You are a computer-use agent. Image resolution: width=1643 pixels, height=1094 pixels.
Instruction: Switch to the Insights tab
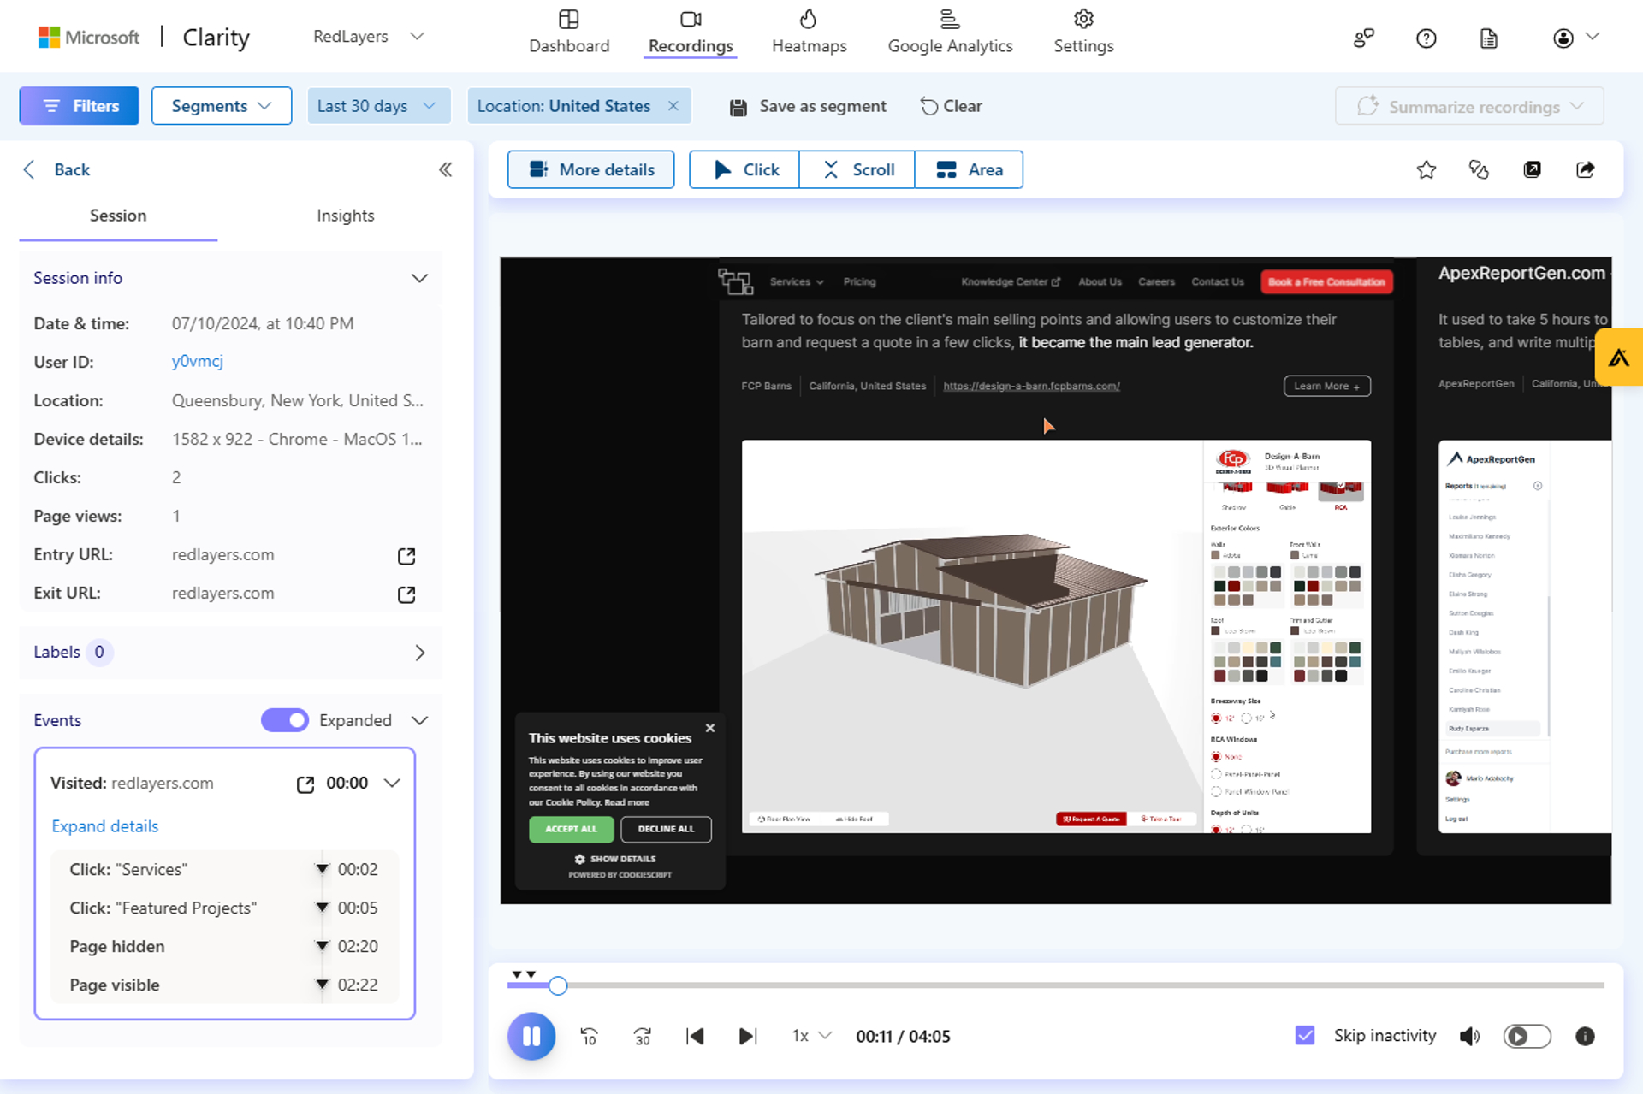tap(345, 216)
